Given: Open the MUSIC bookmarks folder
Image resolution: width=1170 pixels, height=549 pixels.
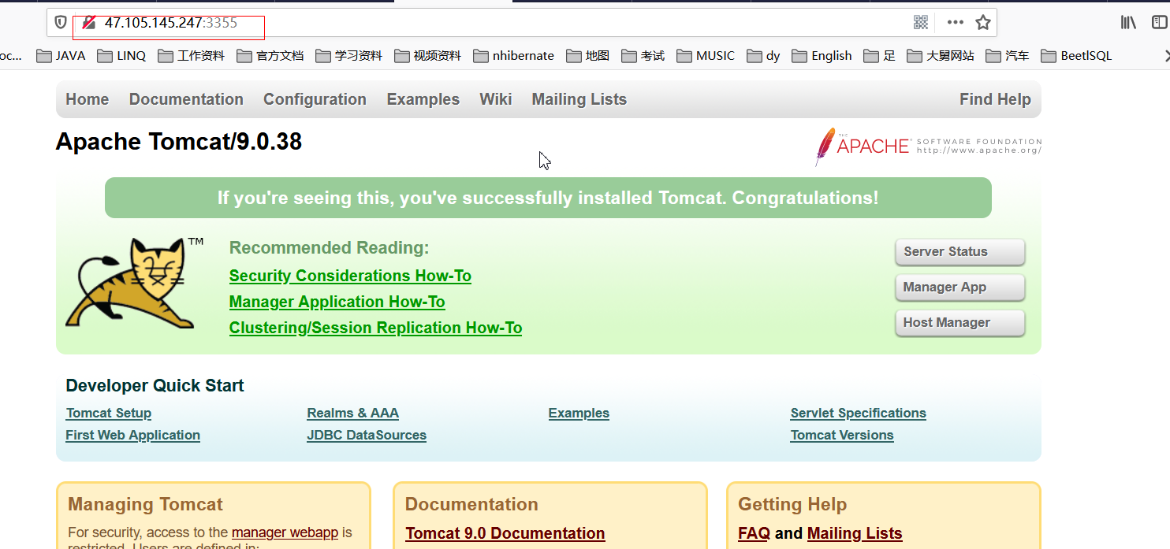Looking at the screenshot, I should pyautogui.click(x=705, y=56).
